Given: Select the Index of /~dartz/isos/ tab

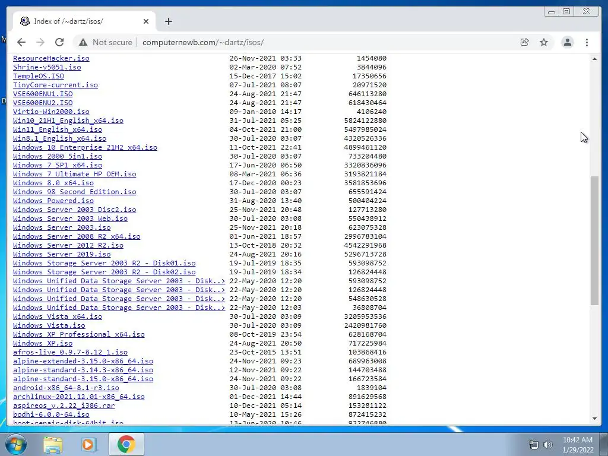Looking at the screenshot, I should coord(84,21).
